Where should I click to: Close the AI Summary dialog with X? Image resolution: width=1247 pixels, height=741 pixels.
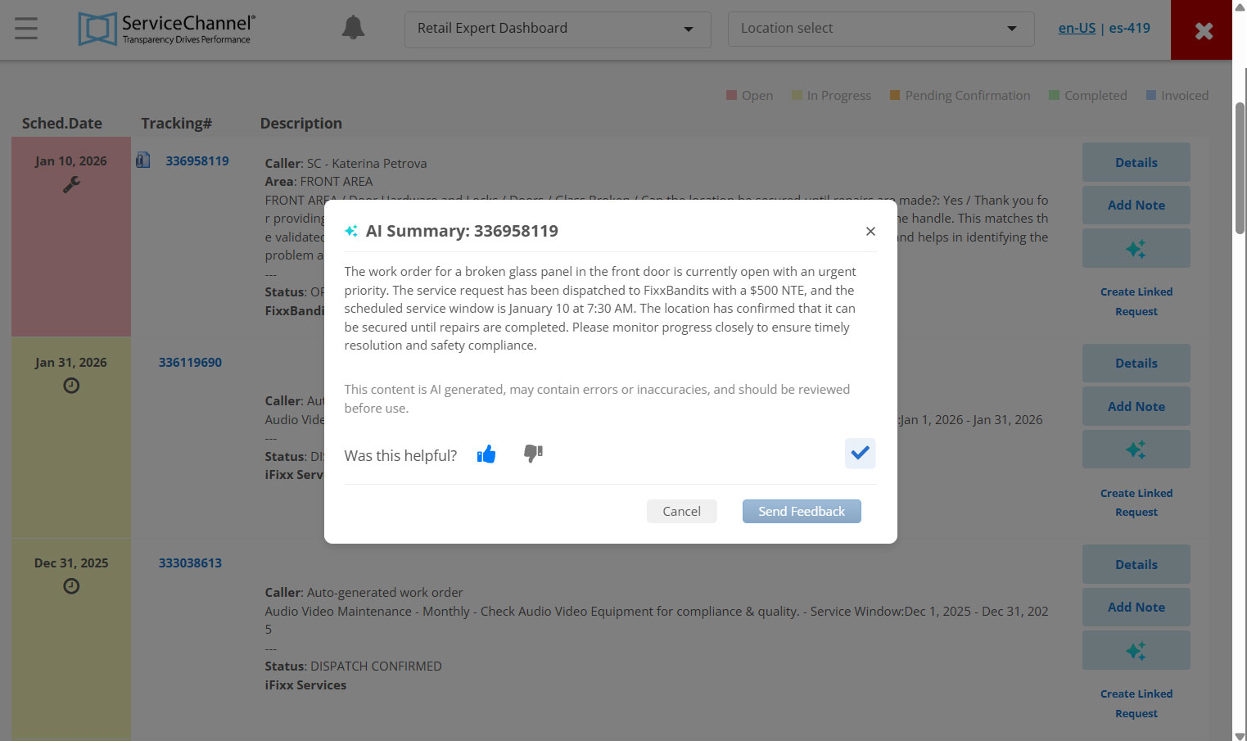coord(870,232)
